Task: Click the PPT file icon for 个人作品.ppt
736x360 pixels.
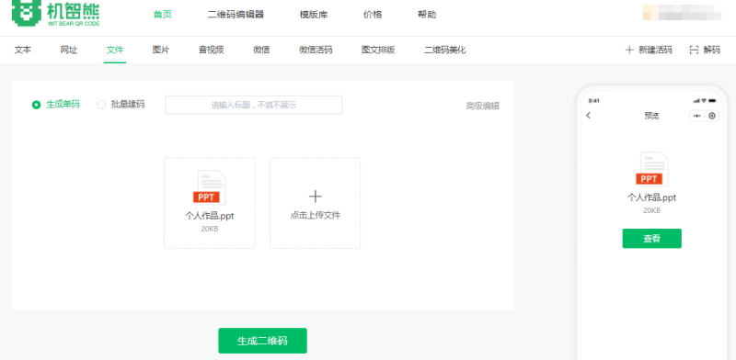Action: [209, 187]
